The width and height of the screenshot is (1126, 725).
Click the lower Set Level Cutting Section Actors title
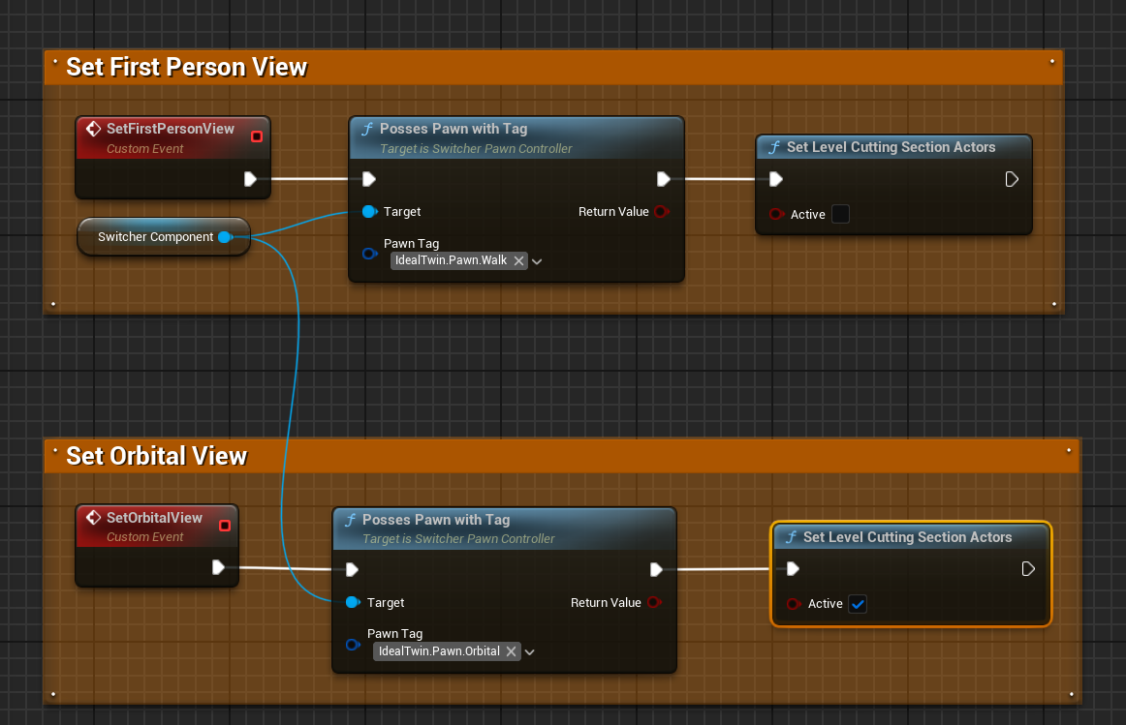(907, 537)
